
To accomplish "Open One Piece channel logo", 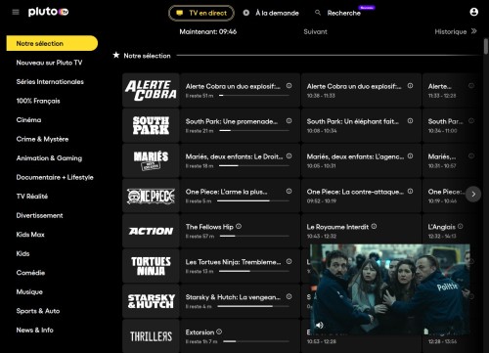I will pos(151,196).
